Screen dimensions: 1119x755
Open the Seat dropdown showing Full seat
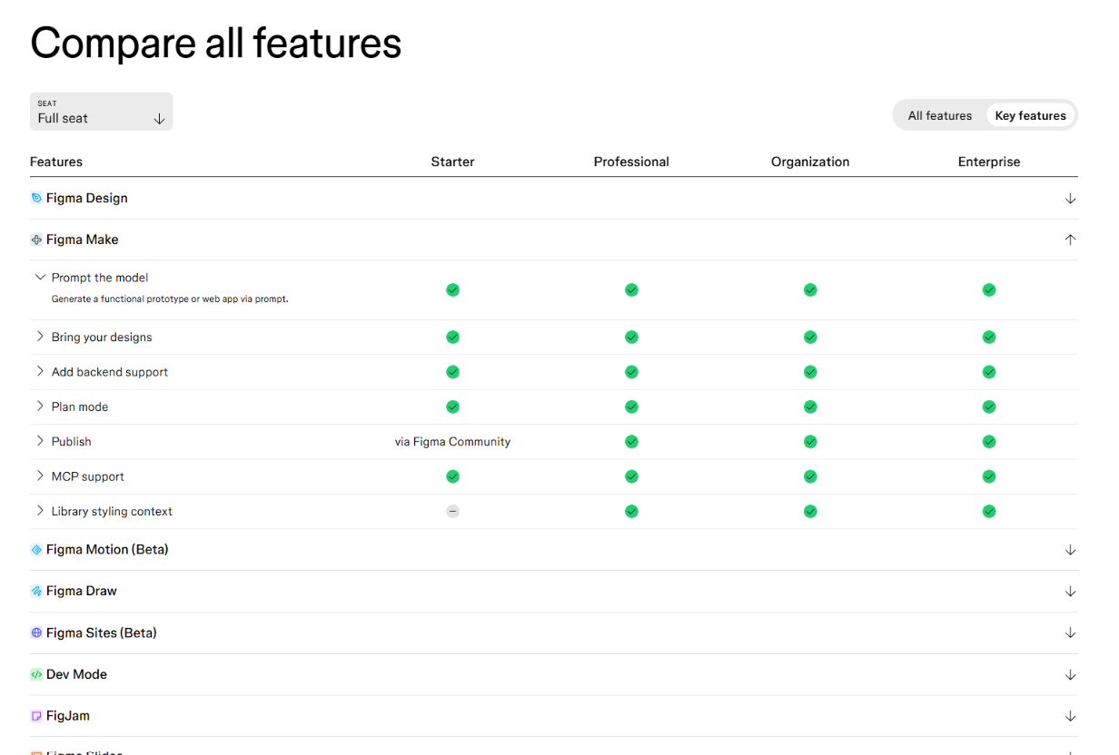[x=101, y=112]
